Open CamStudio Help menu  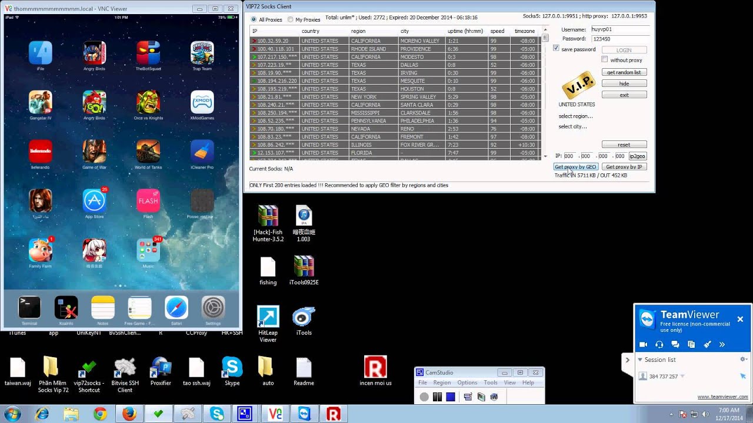[x=528, y=382]
